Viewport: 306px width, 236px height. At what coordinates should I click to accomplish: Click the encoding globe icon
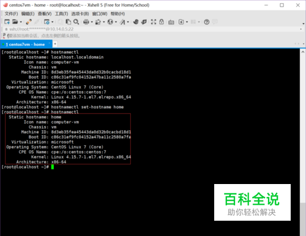(x=110, y=21)
